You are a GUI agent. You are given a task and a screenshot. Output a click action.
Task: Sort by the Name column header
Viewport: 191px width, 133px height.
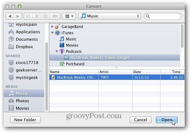tap(74, 72)
